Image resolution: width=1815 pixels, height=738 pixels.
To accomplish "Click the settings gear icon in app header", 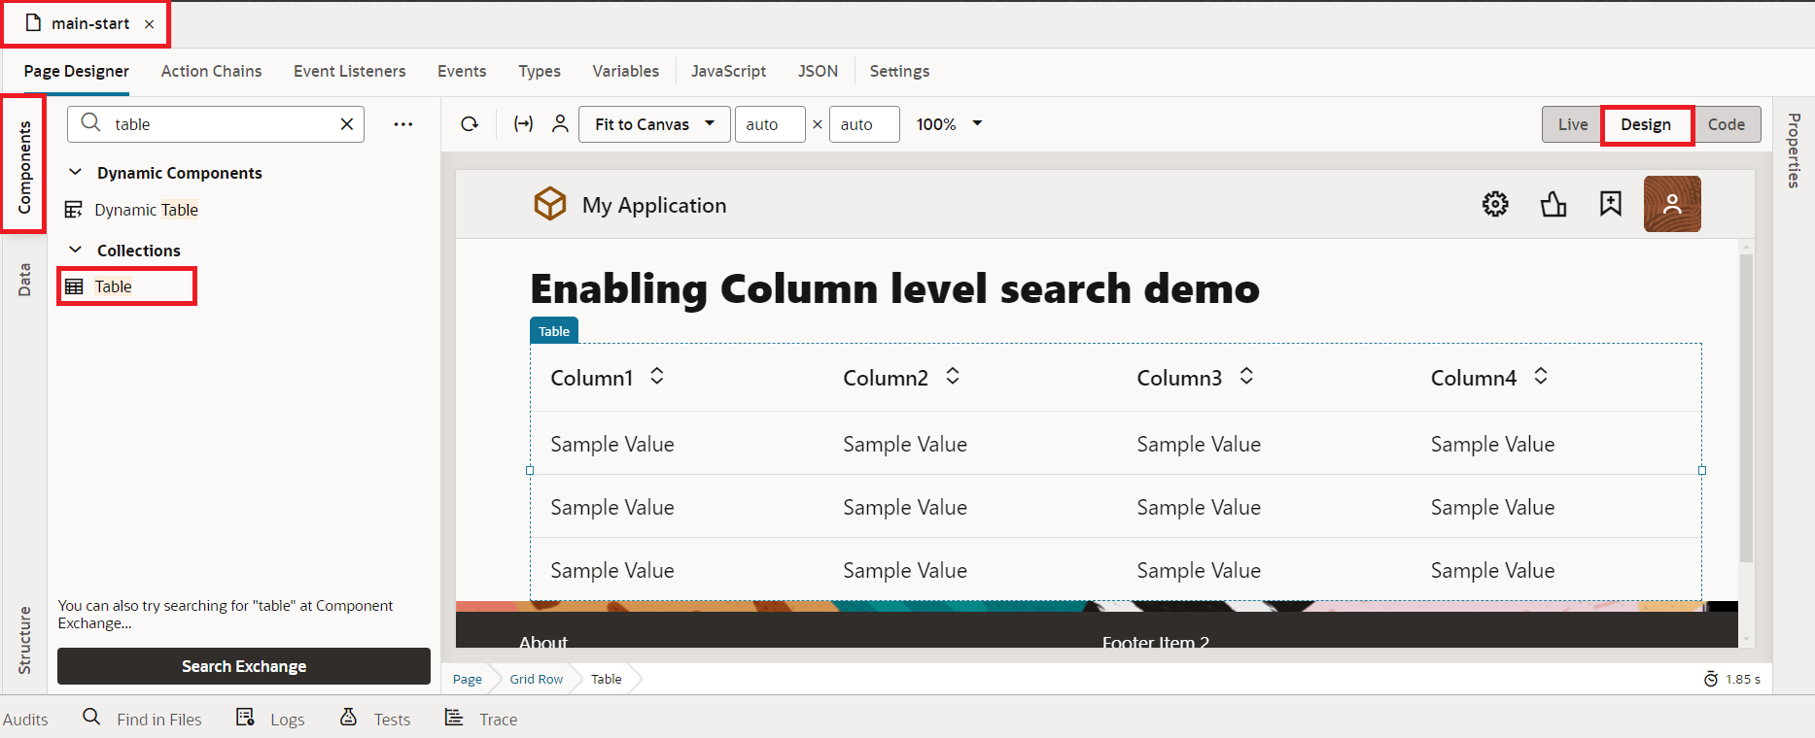I will point(1495,204).
